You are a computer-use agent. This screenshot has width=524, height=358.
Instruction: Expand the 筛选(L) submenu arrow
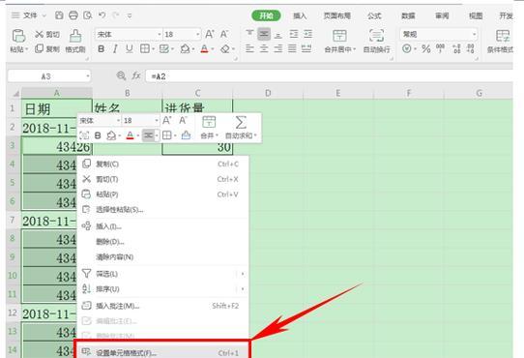tap(243, 274)
